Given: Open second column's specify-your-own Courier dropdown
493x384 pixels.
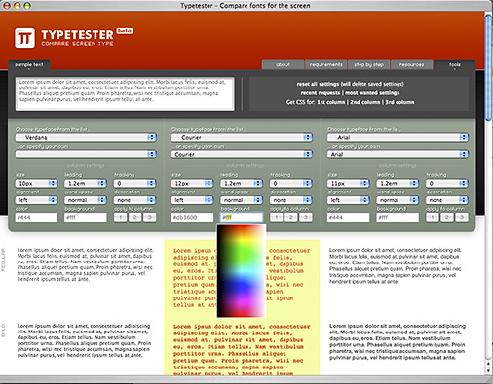Looking at the screenshot, I should (242, 154).
